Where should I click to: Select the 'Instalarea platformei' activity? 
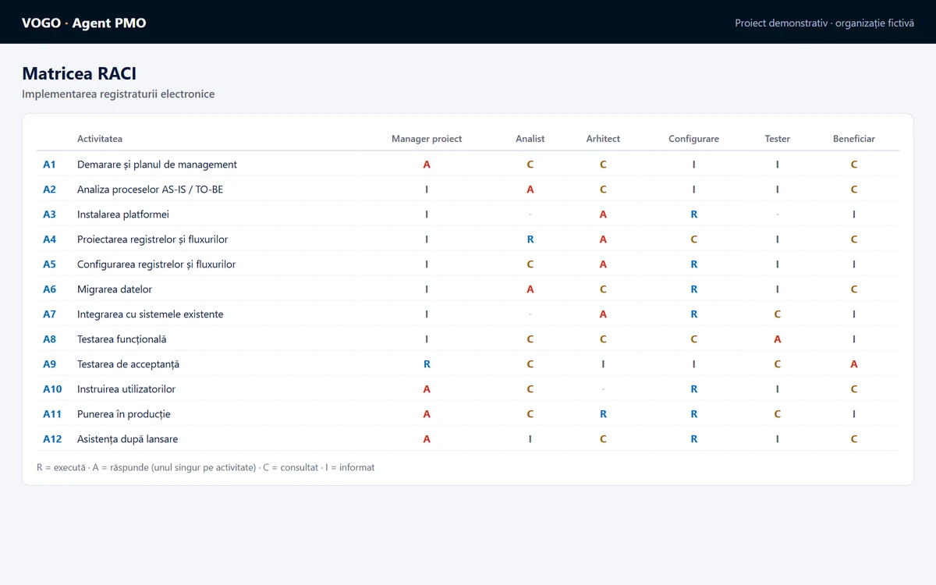tap(123, 214)
